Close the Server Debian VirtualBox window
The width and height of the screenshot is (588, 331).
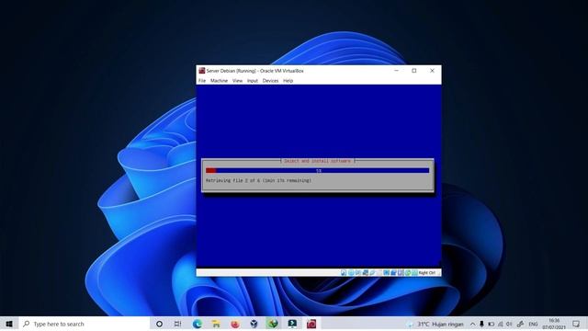click(x=432, y=71)
